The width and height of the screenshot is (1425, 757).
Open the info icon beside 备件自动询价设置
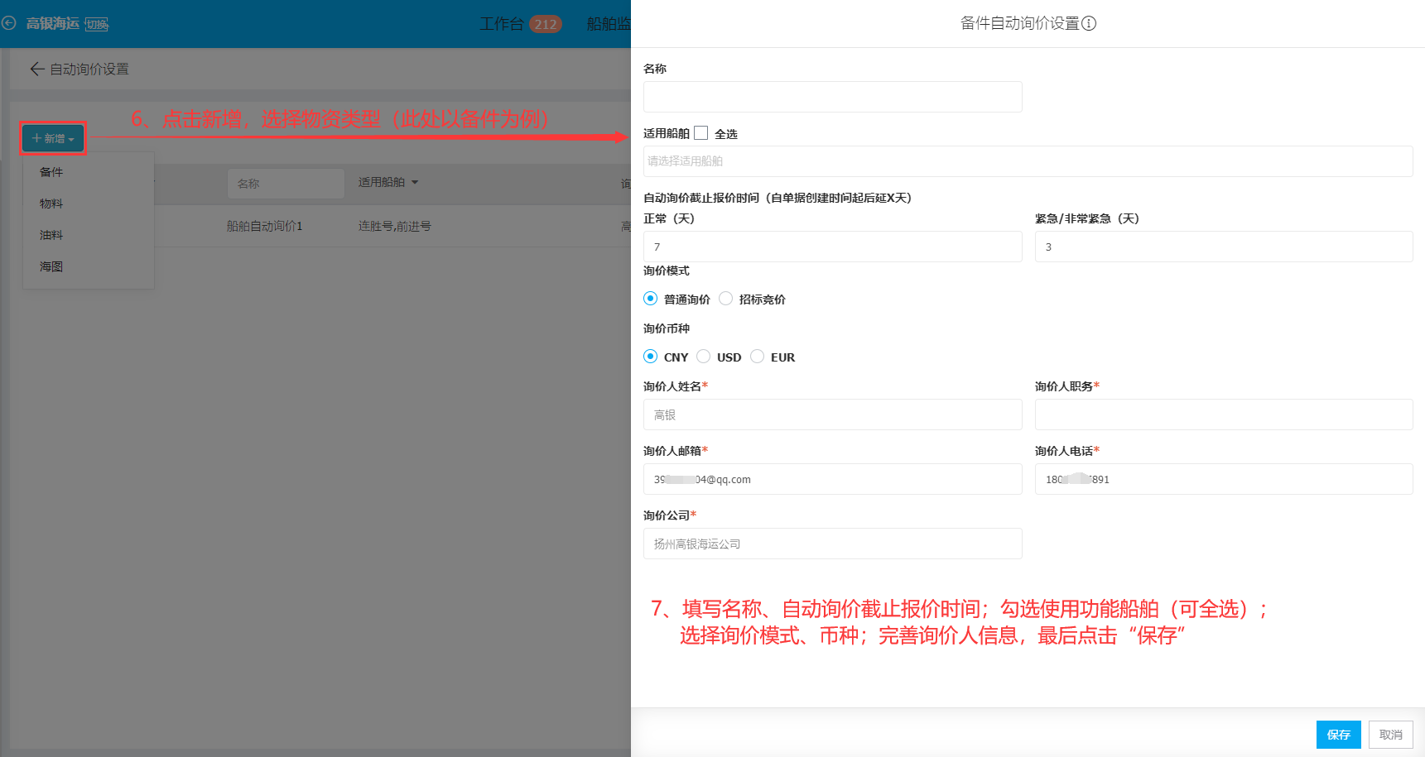pos(1090,23)
